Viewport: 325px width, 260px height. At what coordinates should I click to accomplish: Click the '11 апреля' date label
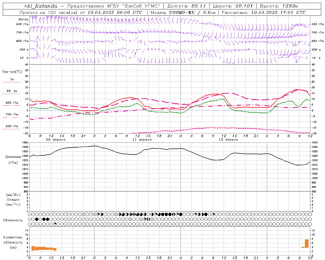(x=142, y=140)
